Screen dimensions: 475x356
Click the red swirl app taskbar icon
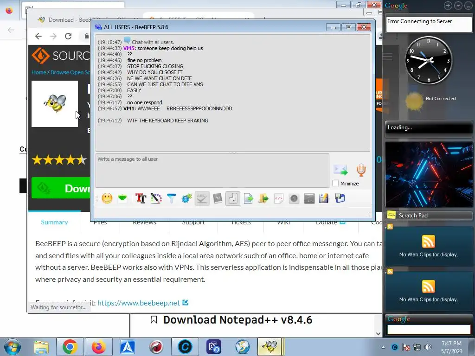click(156, 347)
